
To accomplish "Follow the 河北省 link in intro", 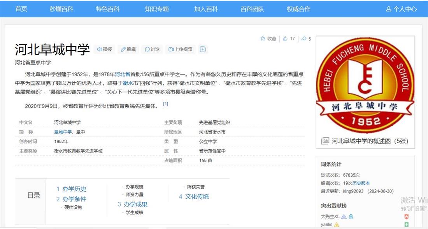I will point(122,75).
